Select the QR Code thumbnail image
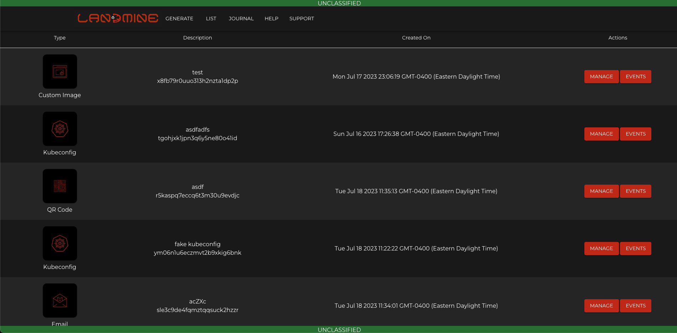Image resolution: width=677 pixels, height=333 pixels. [x=60, y=186]
